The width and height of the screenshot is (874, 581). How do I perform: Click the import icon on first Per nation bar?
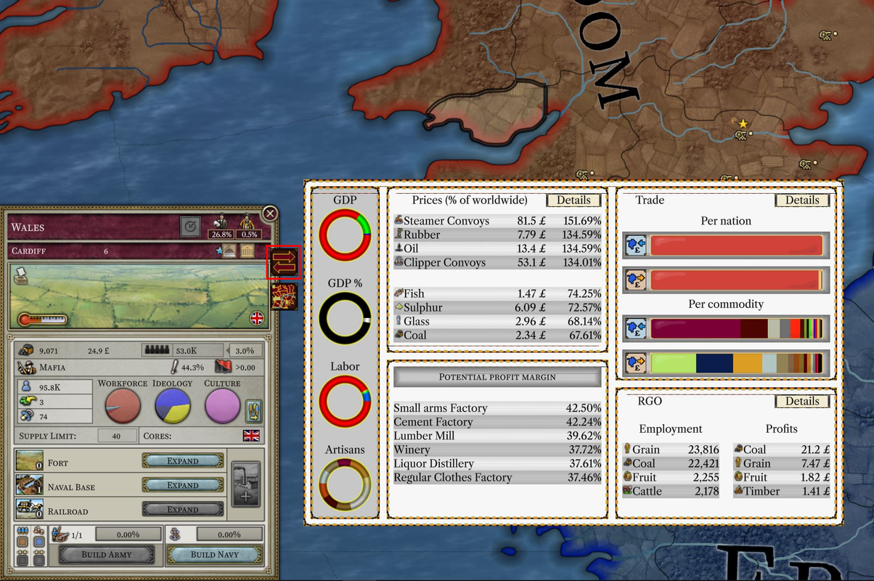635,246
